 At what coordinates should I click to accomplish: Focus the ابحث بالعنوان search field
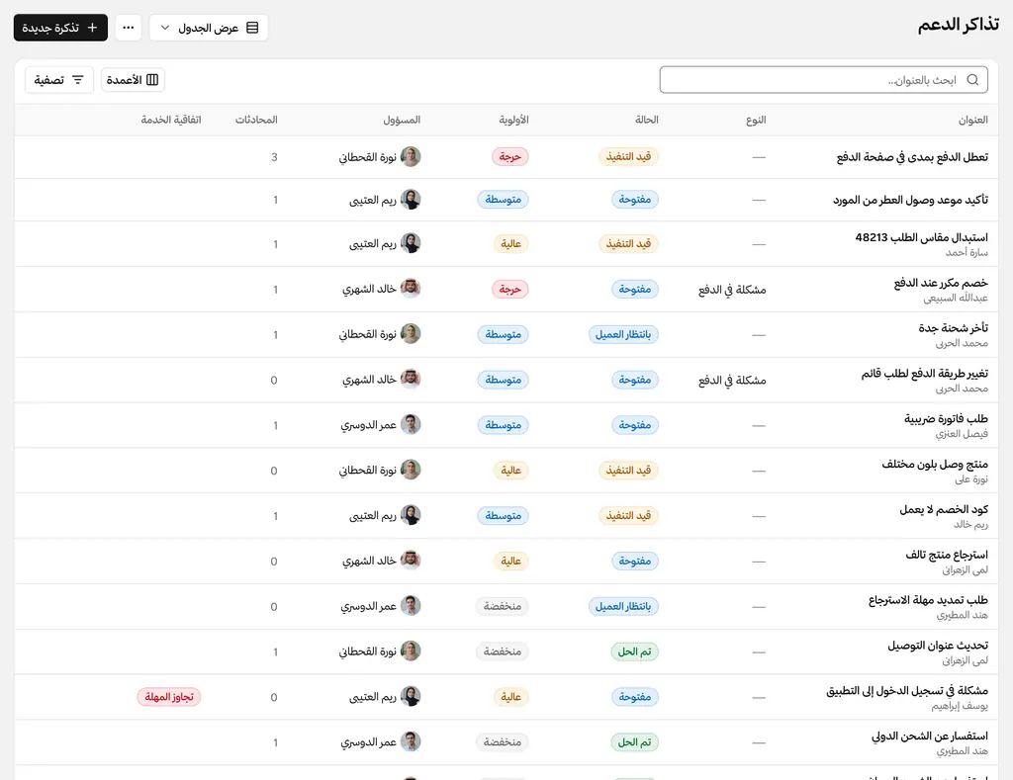click(824, 80)
